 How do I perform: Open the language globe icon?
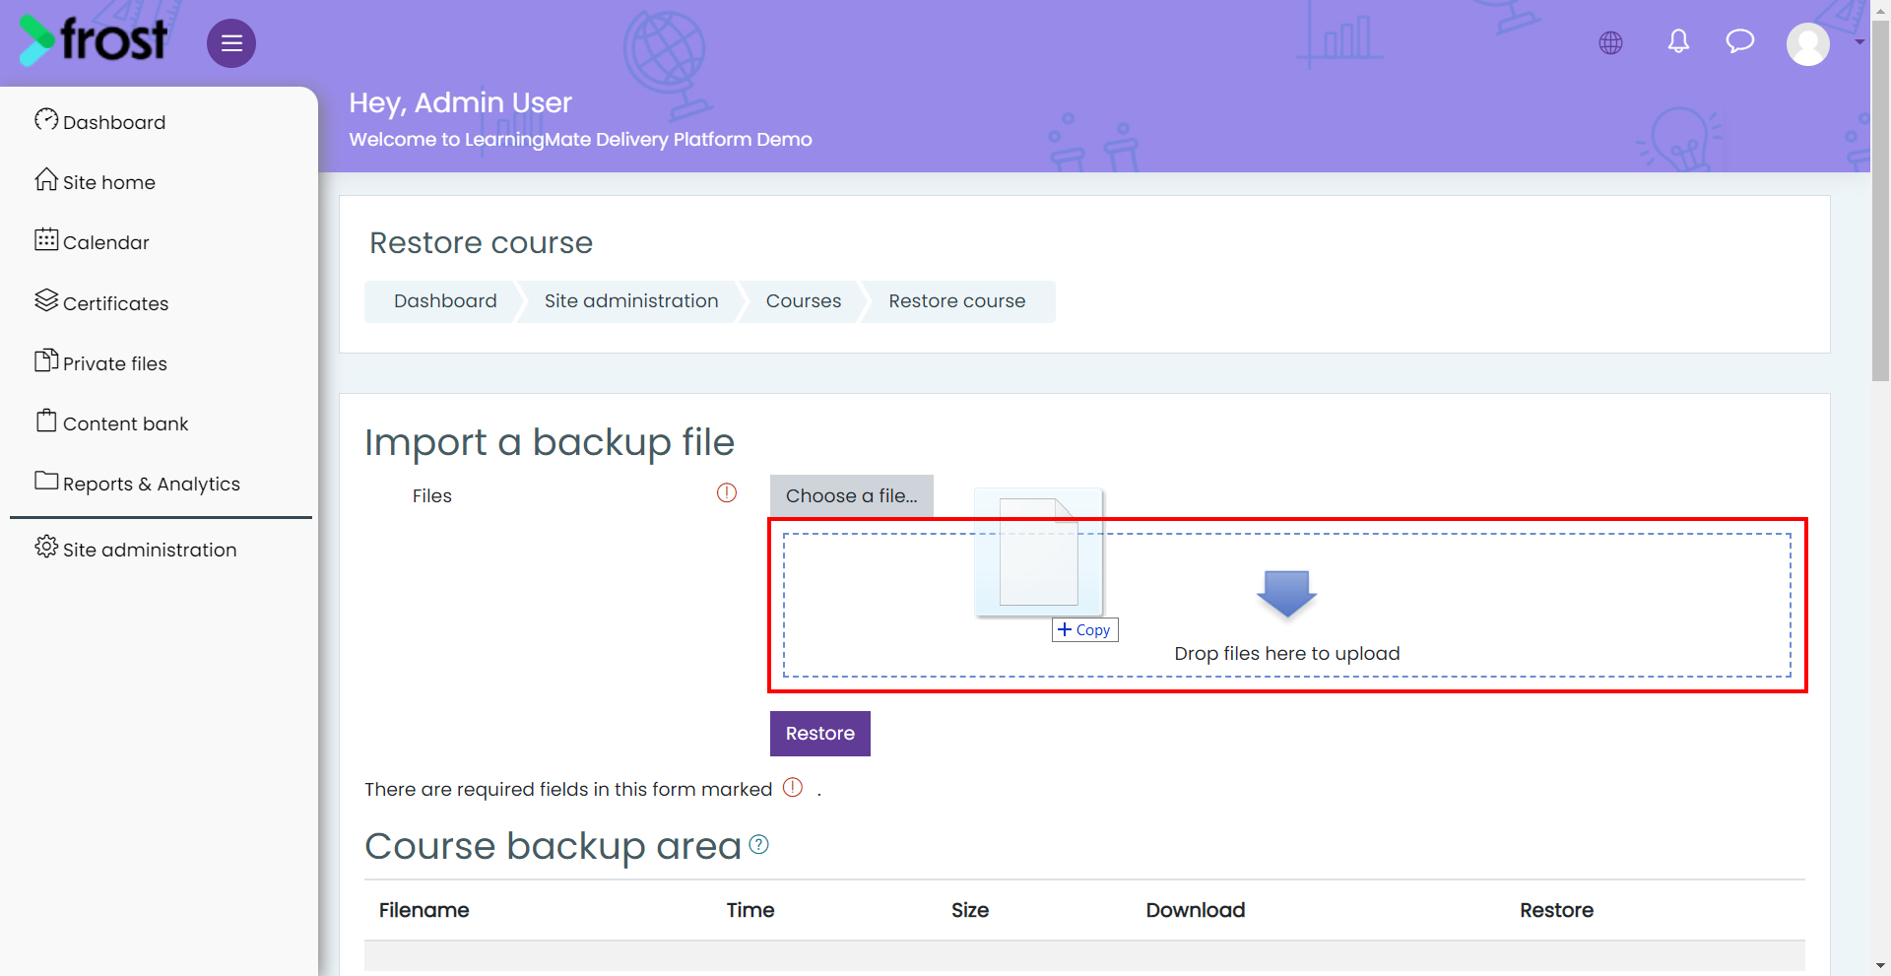coord(1611,42)
